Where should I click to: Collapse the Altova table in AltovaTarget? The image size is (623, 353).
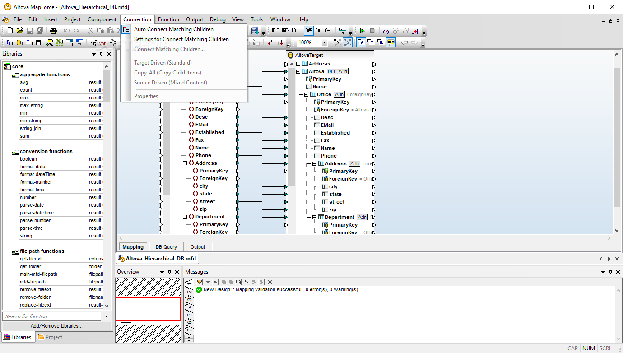click(298, 71)
